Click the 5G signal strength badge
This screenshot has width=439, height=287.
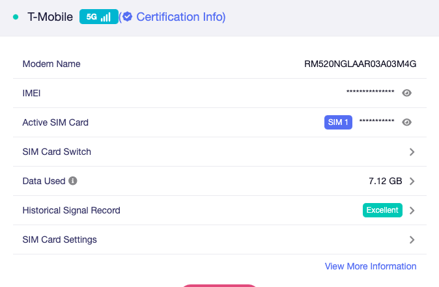98,17
